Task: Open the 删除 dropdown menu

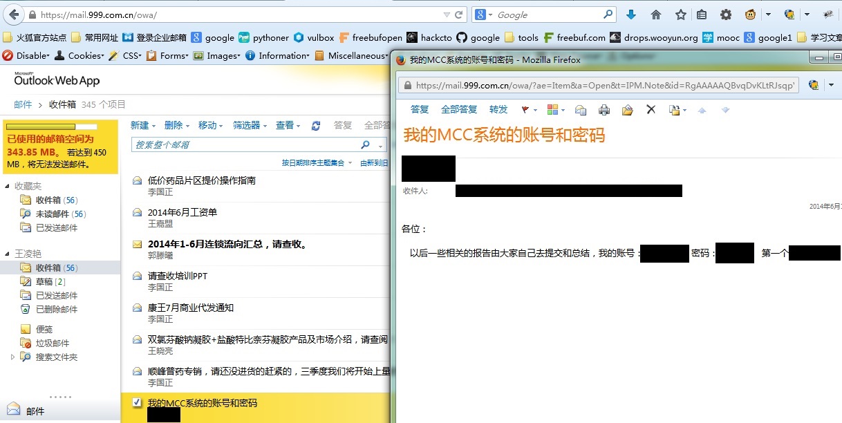Action: click(x=177, y=125)
